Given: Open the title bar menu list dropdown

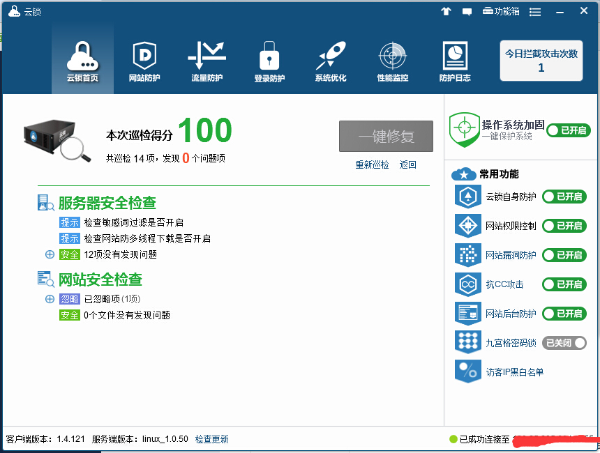Looking at the screenshot, I should coord(535,11).
